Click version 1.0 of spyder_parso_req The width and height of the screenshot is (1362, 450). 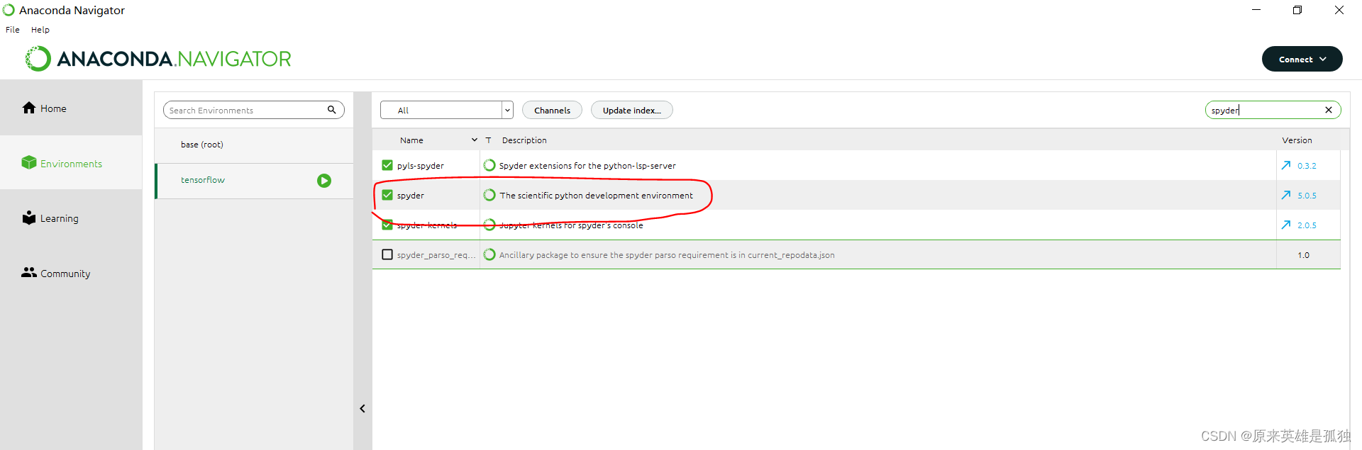click(x=1304, y=255)
